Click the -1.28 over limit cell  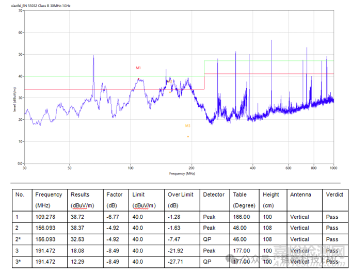(174, 217)
